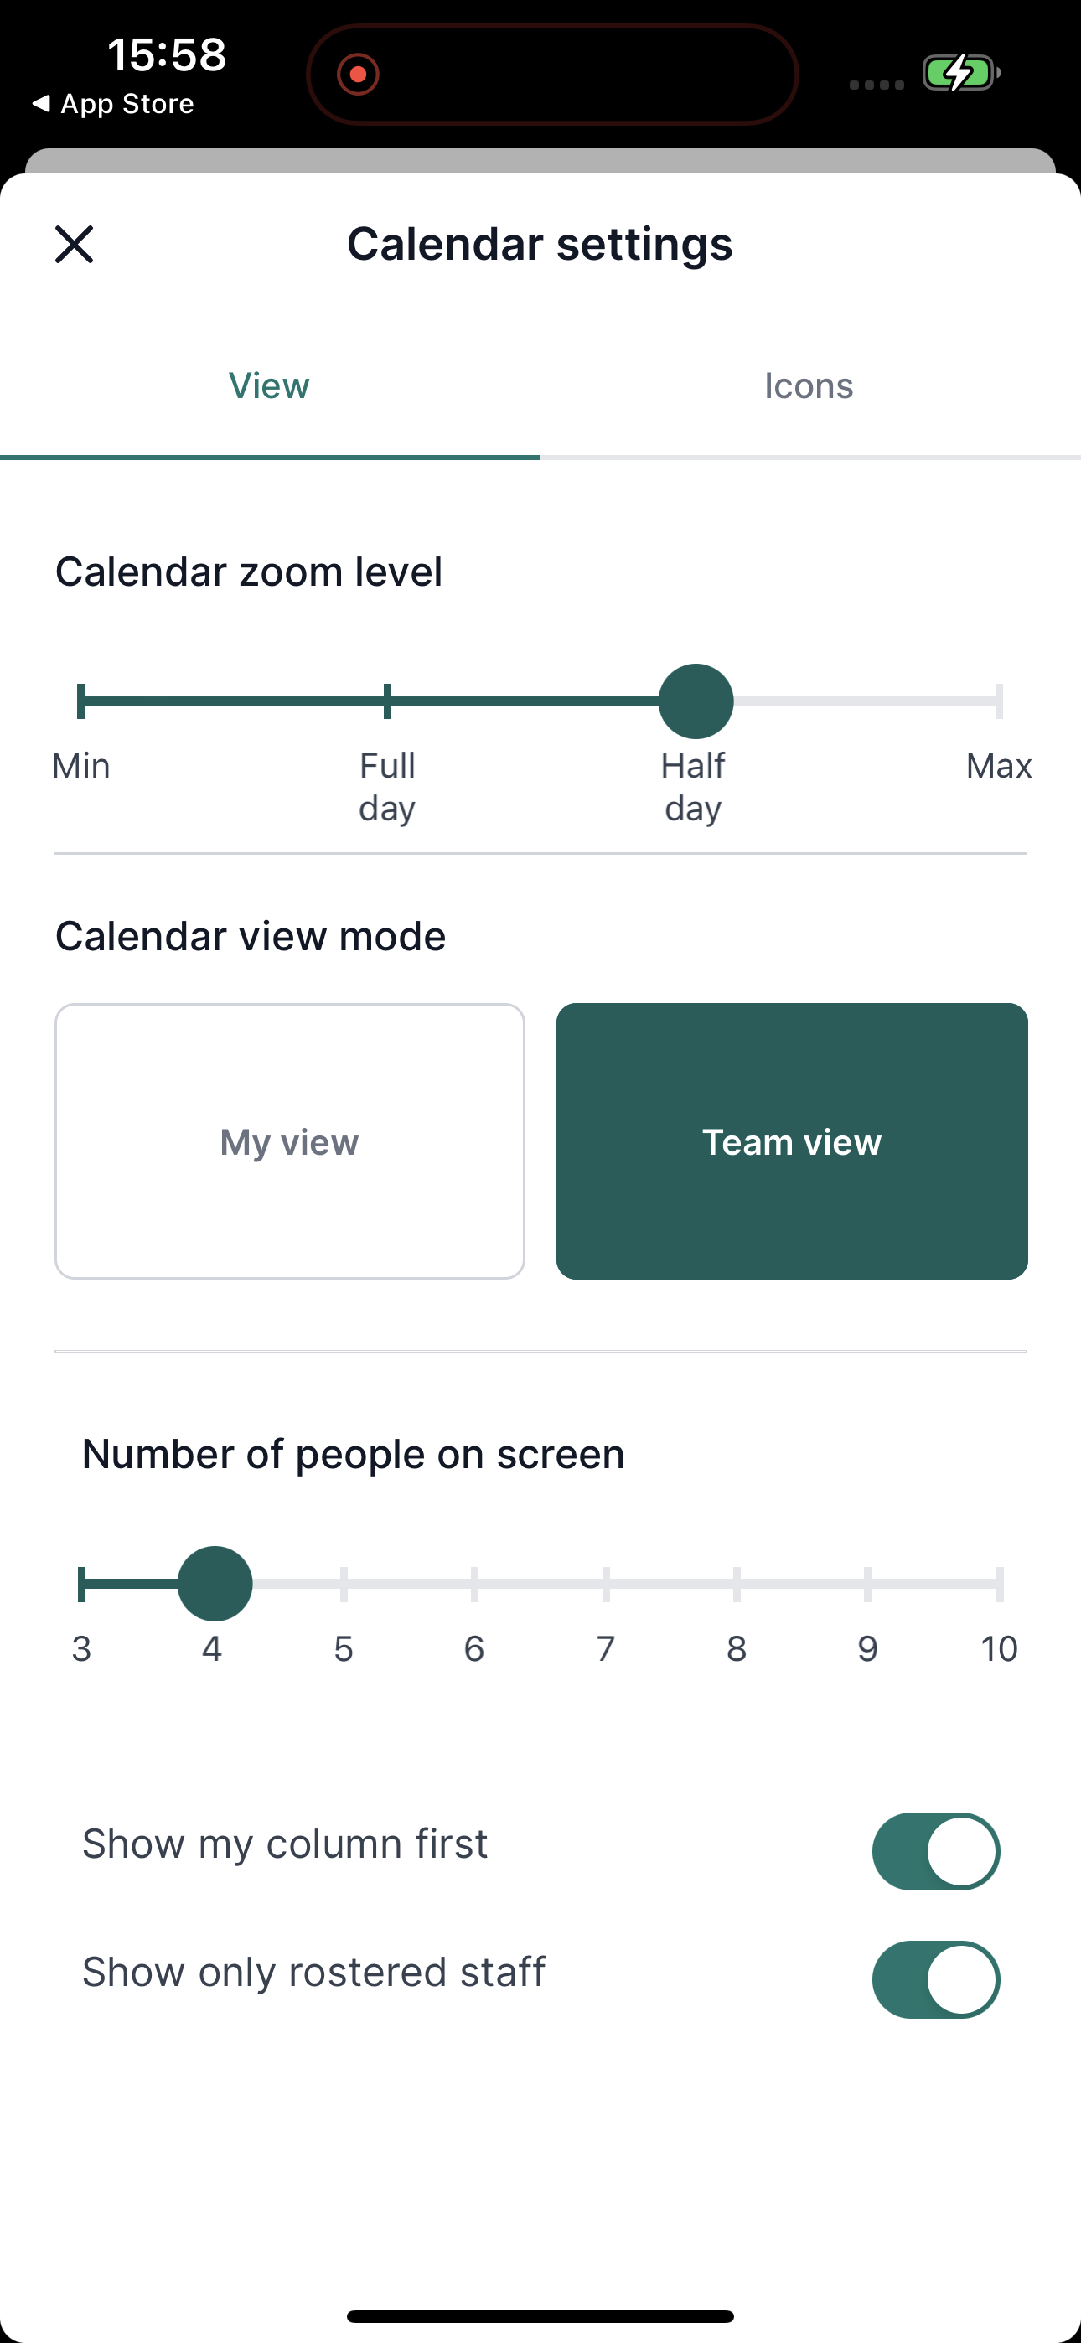Set number of people to 7

(x=606, y=1584)
